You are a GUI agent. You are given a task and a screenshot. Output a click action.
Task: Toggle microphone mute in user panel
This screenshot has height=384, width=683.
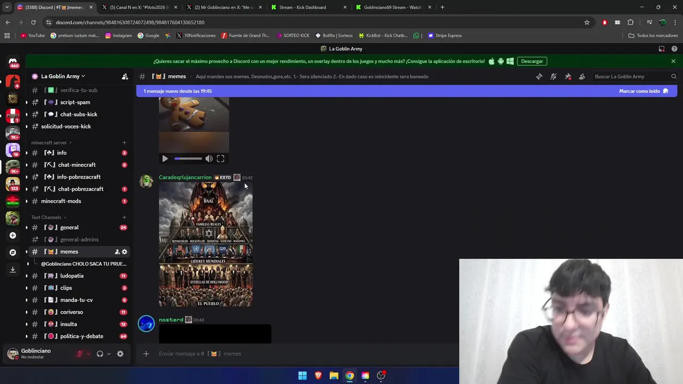pyautogui.click(x=80, y=354)
